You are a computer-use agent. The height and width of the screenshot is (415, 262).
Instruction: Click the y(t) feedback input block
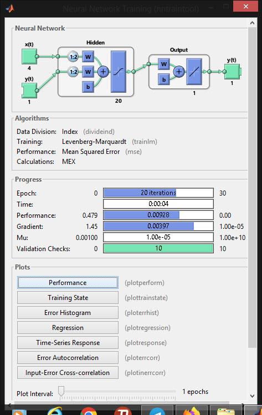(x=29, y=91)
